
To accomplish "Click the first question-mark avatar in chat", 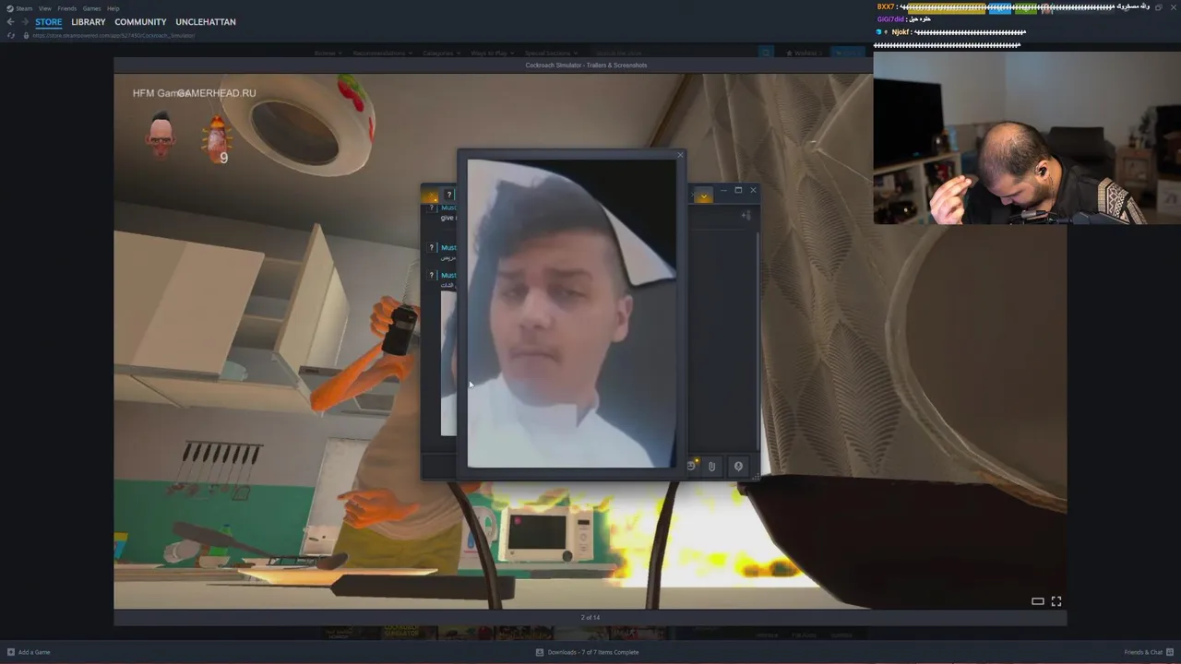I will (x=431, y=208).
